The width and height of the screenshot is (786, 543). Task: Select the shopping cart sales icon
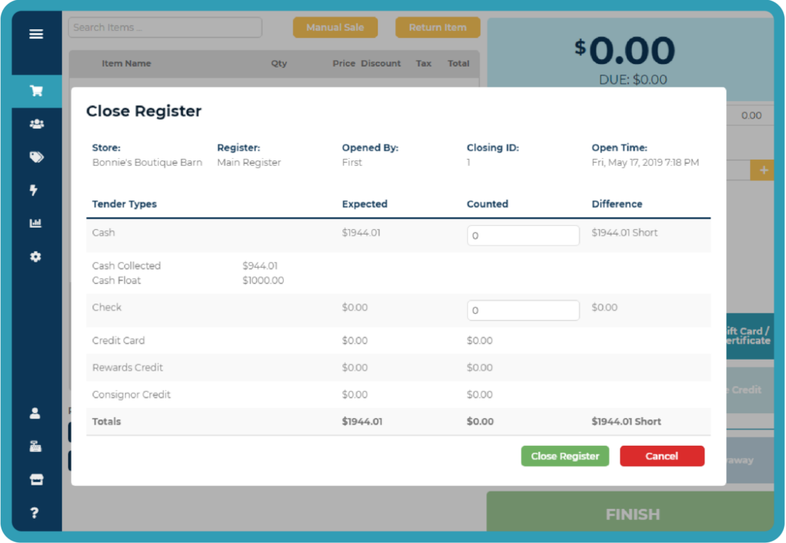[36, 91]
